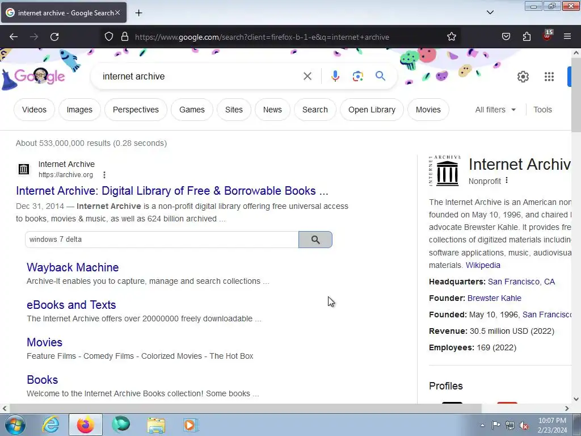Click the horizontal scrollbar's right arrow
Image resolution: width=581 pixels, height=436 pixels.
[567, 408]
